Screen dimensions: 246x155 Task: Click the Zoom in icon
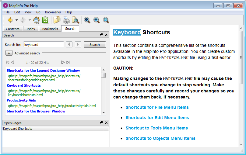point(87,20)
